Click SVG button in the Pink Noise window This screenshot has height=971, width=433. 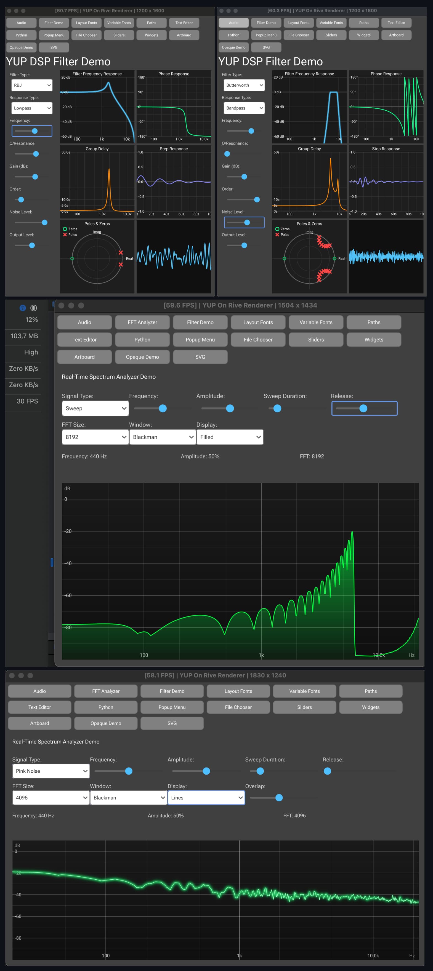pos(172,723)
